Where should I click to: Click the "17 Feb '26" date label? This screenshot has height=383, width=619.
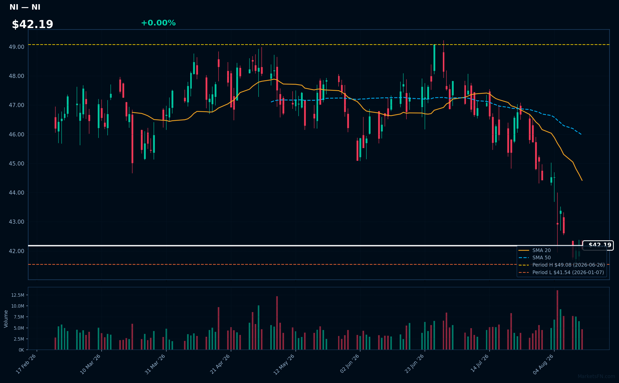coord(26,364)
